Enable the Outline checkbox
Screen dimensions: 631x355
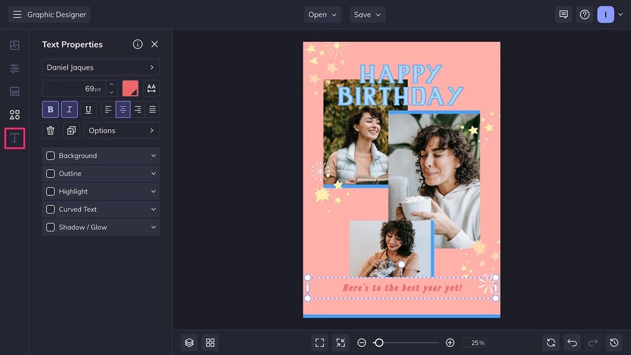pos(50,173)
